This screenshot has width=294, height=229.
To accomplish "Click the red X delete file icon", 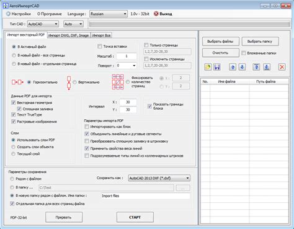I will 282,67.
